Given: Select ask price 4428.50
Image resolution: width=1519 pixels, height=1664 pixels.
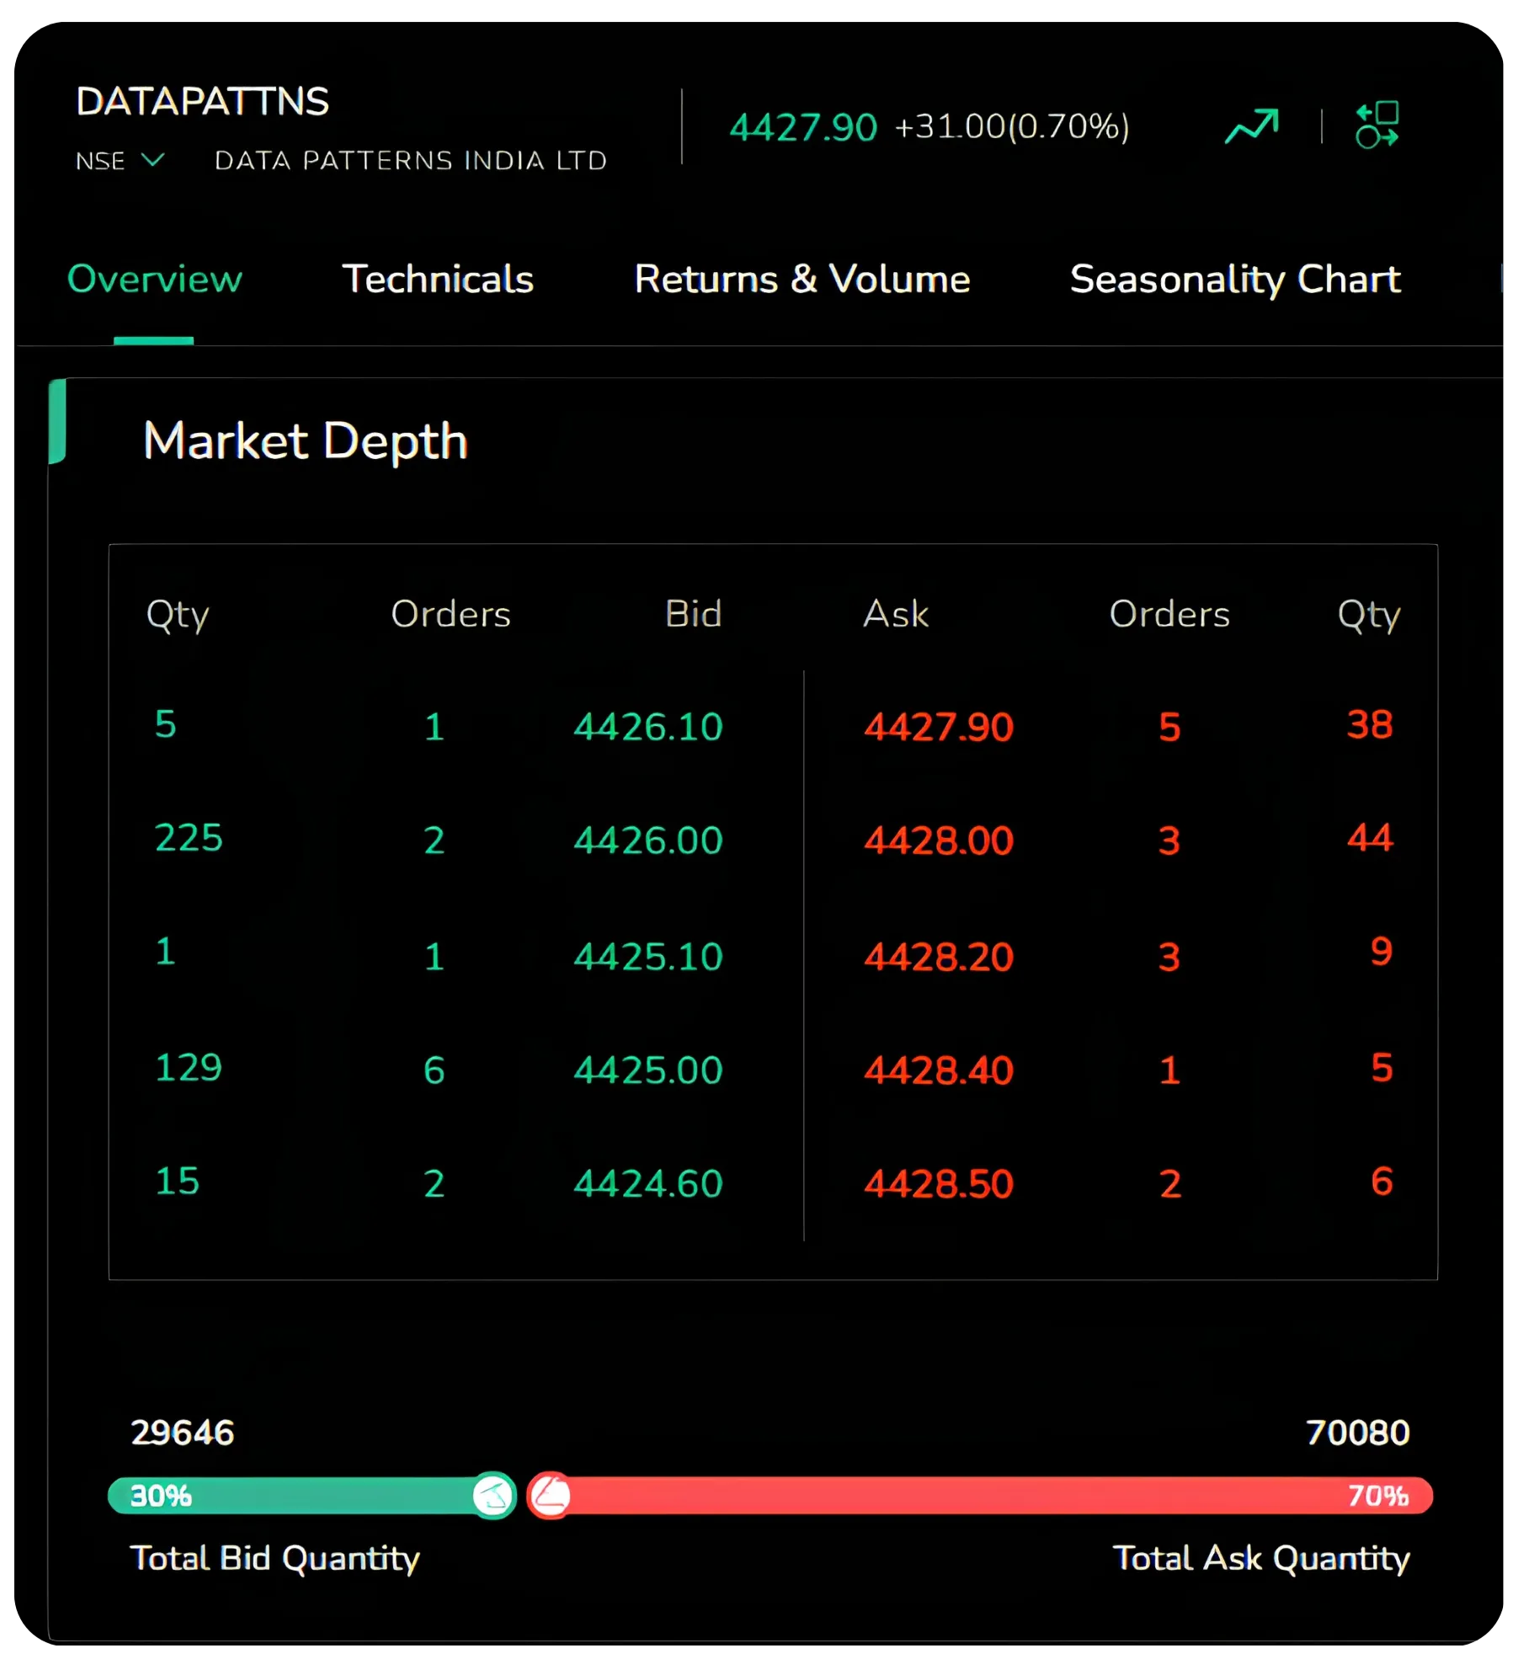Looking at the screenshot, I should (938, 1183).
